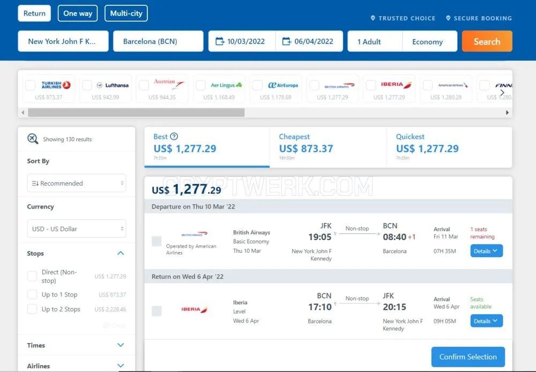Click the American Airlines logo in carousel
This screenshot has height=372, width=536.
[453, 85]
